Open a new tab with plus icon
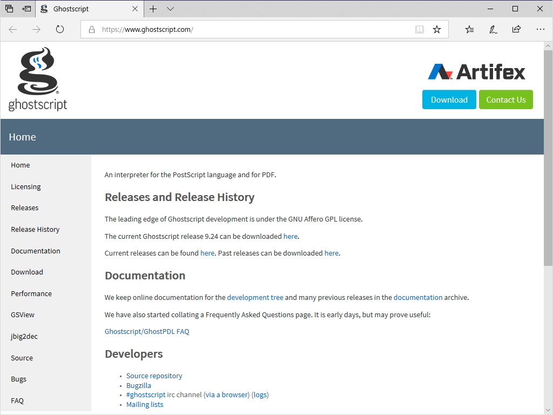Image resolution: width=553 pixels, height=415 pixels. (x=153, y=9)
